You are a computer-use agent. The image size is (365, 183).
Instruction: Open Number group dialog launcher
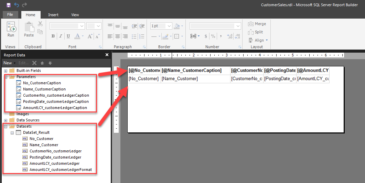coord(240,47)
